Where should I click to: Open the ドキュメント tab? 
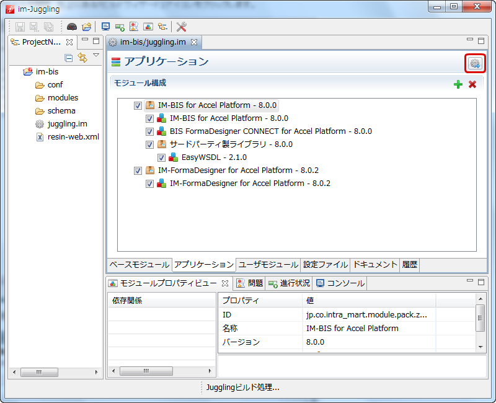point(375,265)
